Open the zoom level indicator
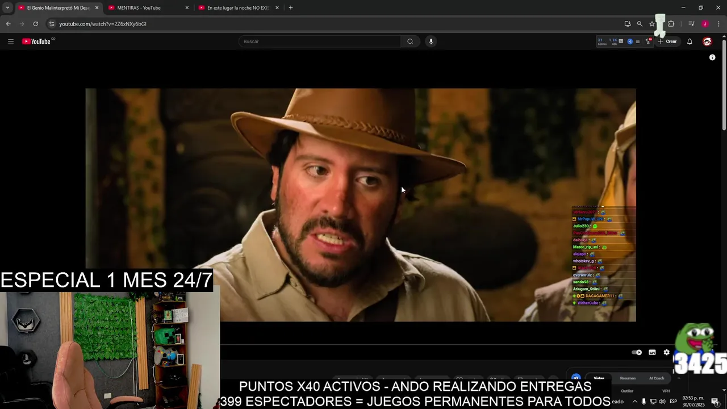The image size is (727, 409). (x=640, y=24)
